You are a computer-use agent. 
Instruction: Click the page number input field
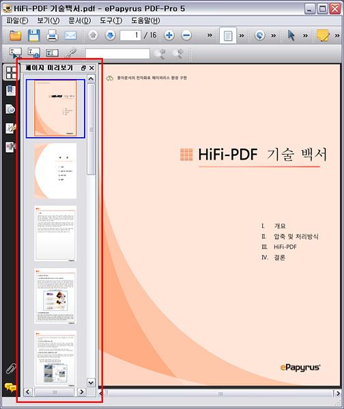130,35
